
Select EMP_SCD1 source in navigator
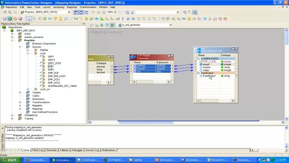click(x=54, y=80)
